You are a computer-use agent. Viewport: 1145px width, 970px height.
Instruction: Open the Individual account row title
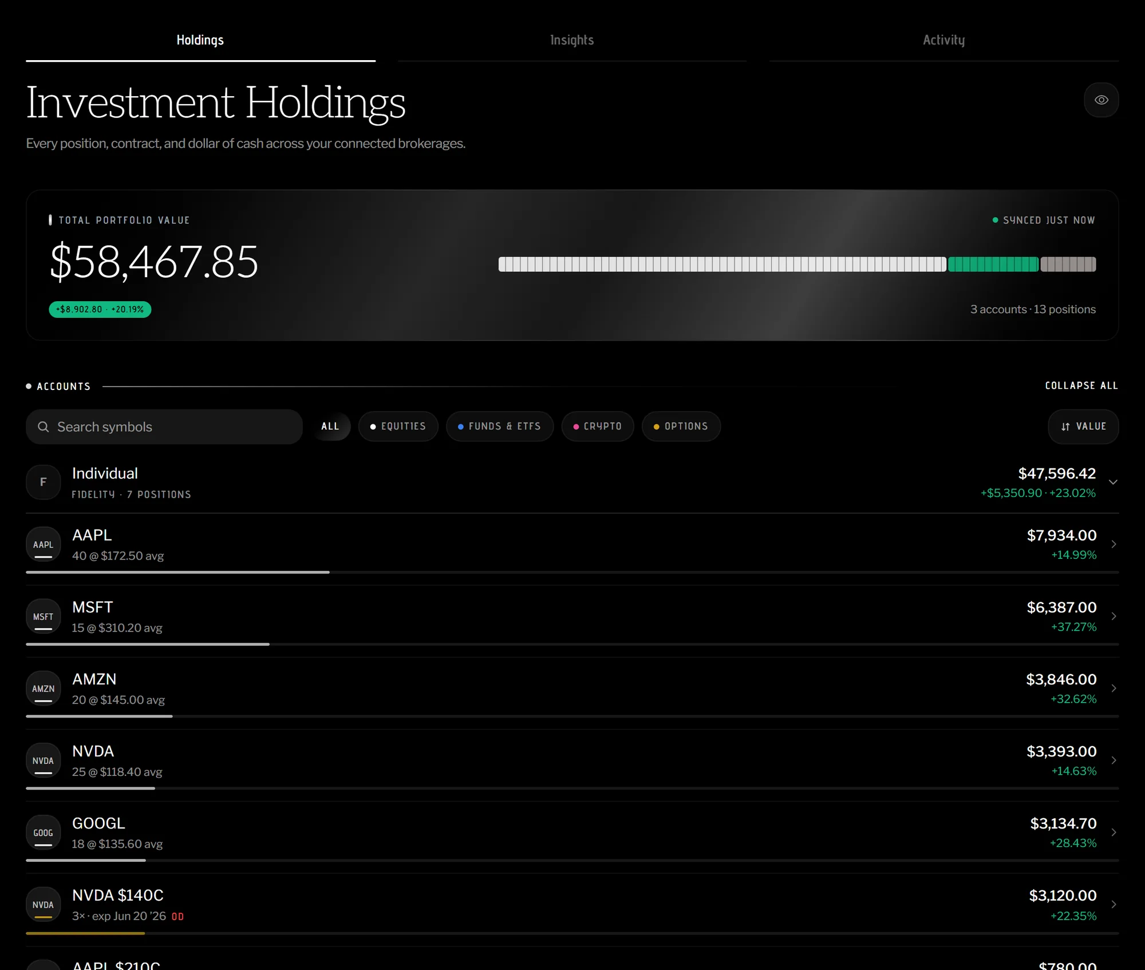point(105,474)
